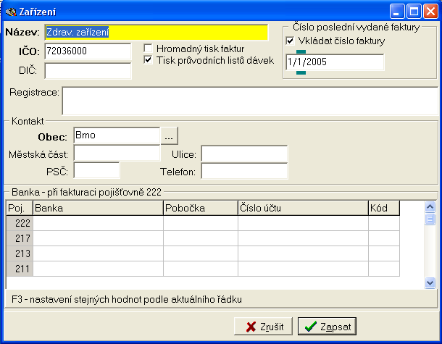442x344 pixels.
Task: Click the Registrace text area
Action: pos(249,101)
